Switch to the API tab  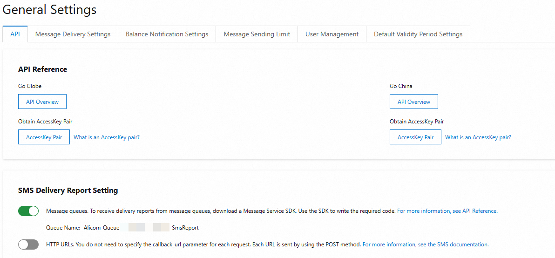[x=15, y=34]
